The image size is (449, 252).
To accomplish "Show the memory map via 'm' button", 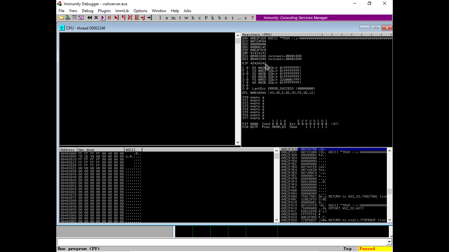I will coord(173,18).
